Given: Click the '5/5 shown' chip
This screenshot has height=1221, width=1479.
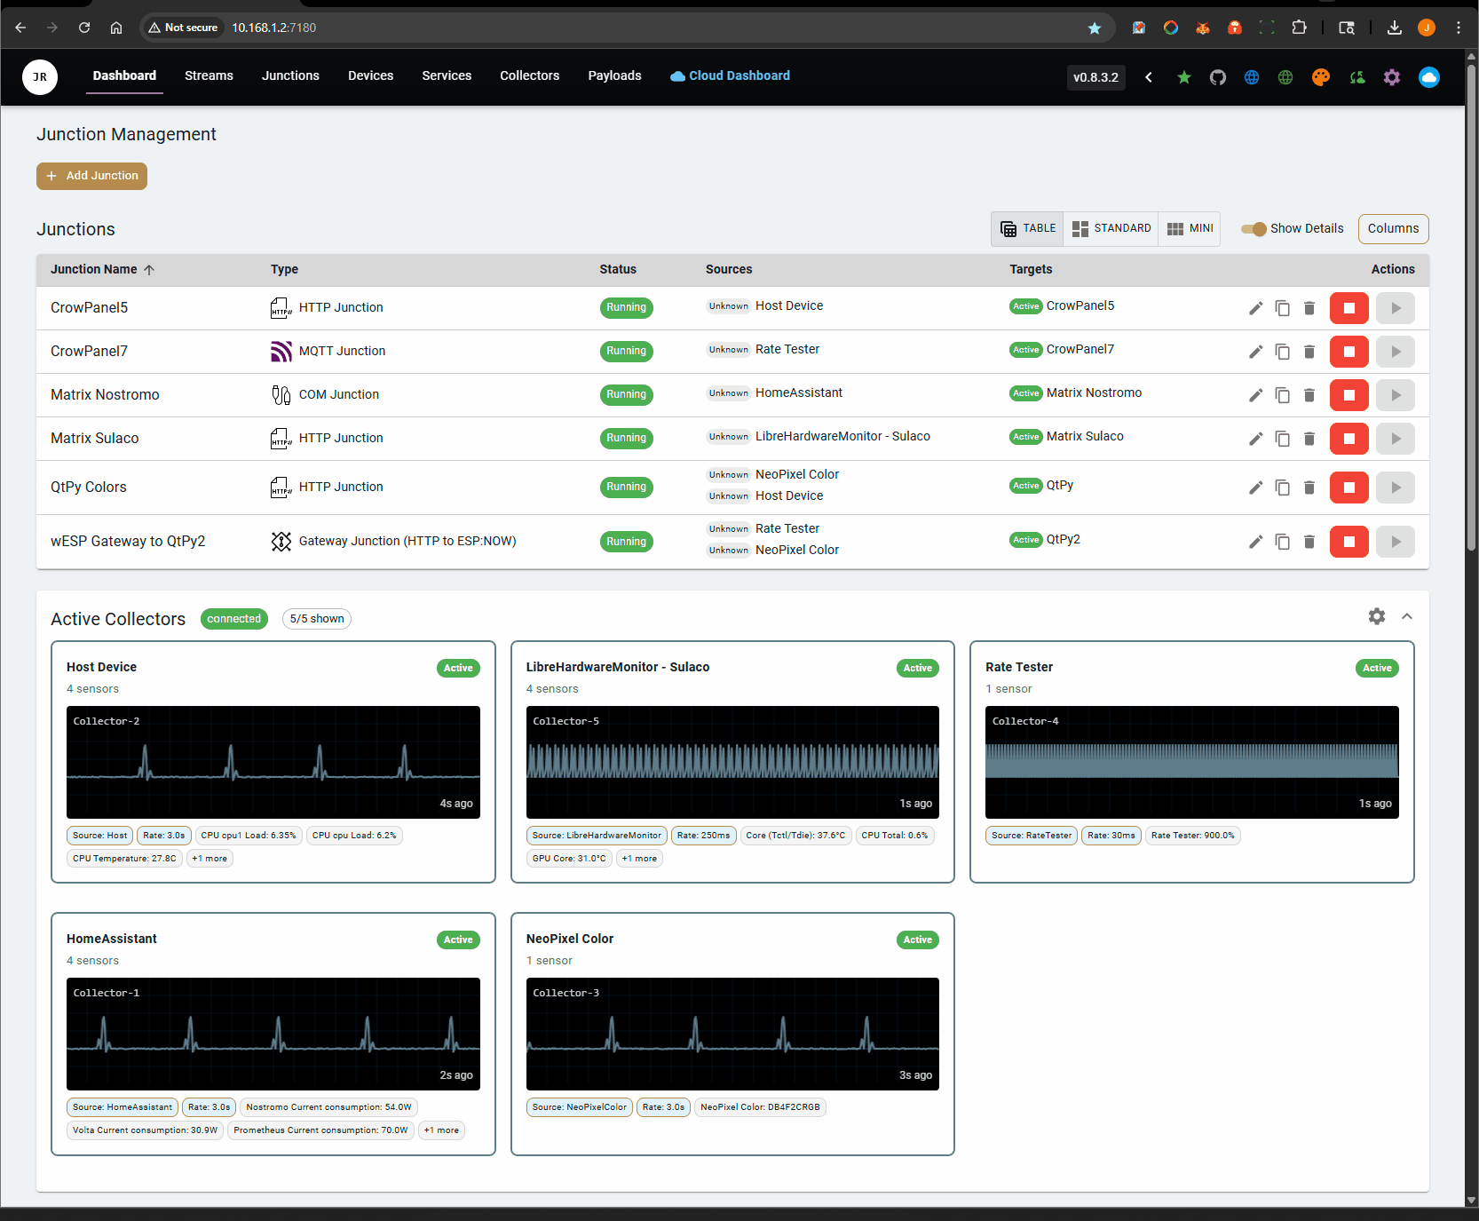Looking at the screenshot, I should [x=317, y=619].
